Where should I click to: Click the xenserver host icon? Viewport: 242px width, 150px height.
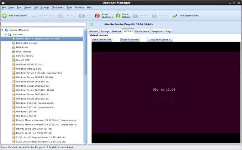tap(10, 34)
